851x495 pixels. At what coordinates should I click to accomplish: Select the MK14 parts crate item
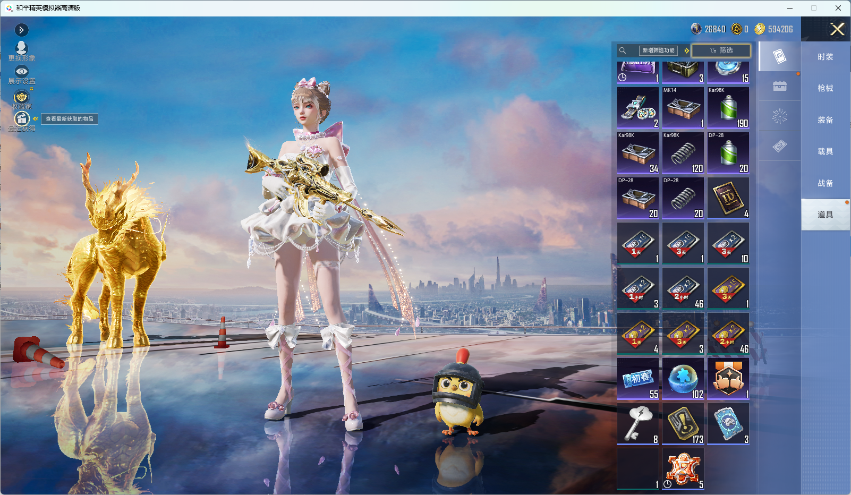[x=683, y=108]
